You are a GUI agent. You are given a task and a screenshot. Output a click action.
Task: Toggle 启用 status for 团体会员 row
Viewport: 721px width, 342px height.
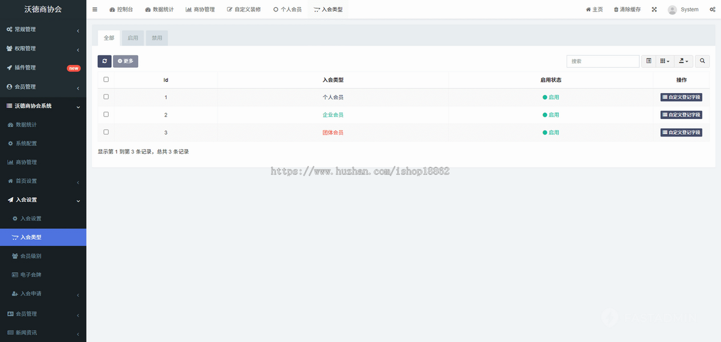(550, 132)
